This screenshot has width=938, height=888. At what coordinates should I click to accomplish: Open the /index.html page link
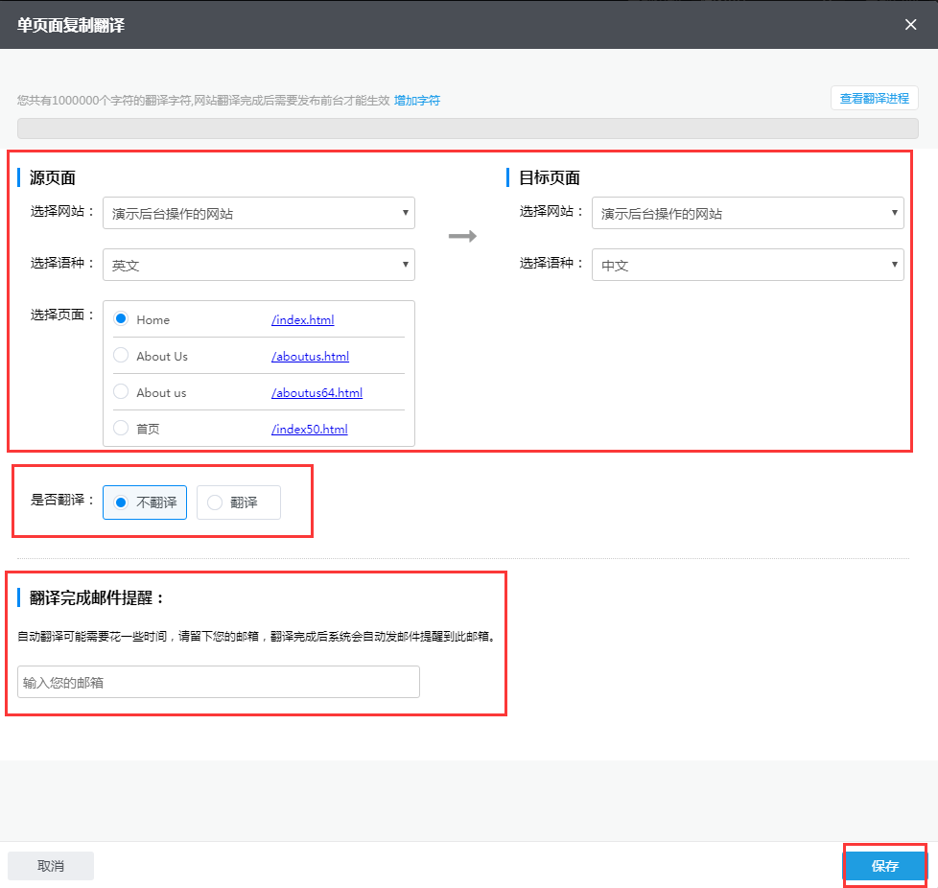pyautogui.click(x=302, y=318)
